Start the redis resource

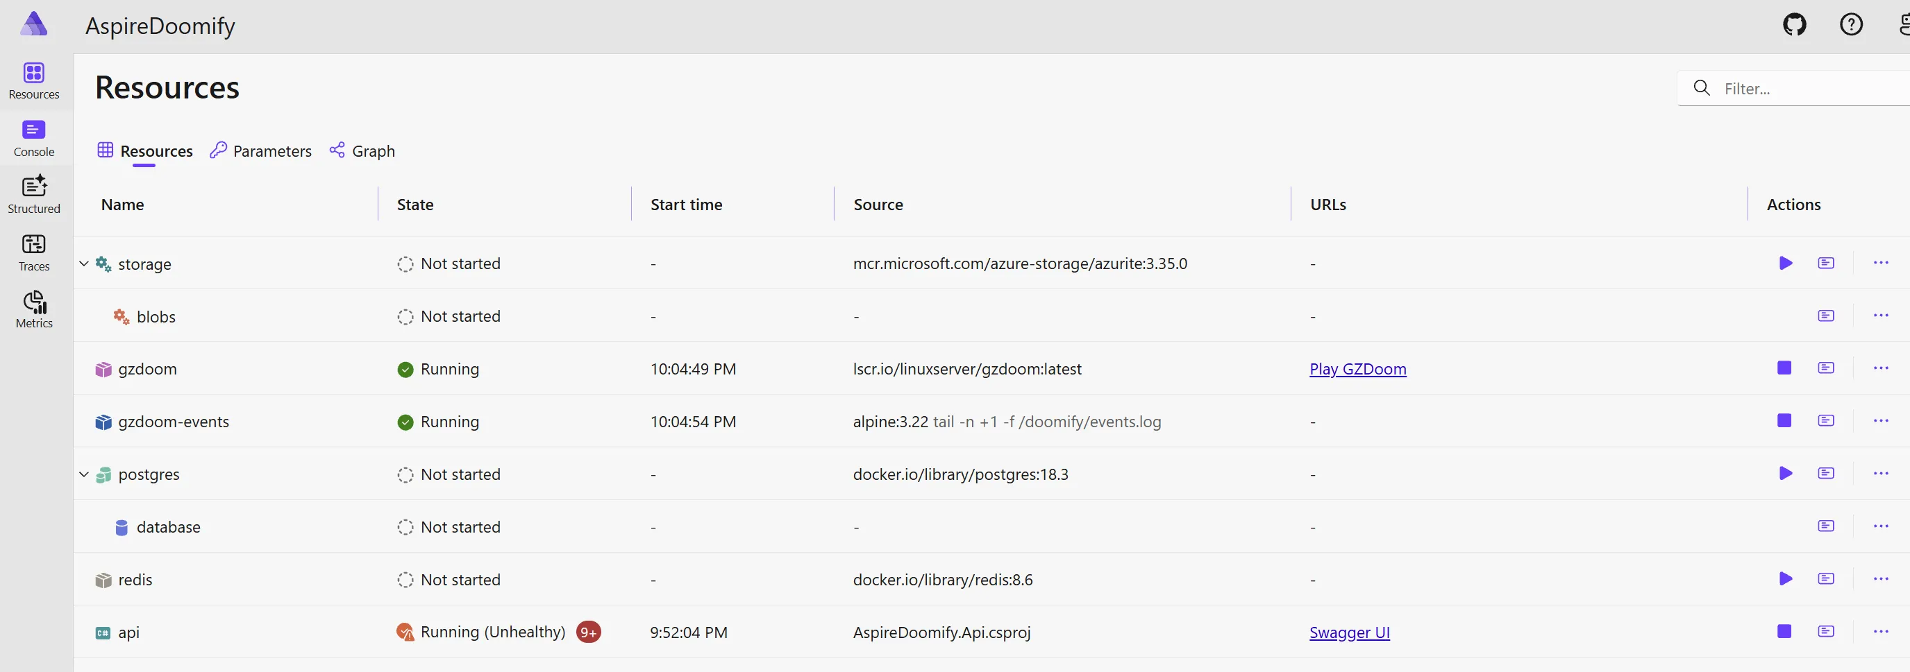(x=1786, y=578)
